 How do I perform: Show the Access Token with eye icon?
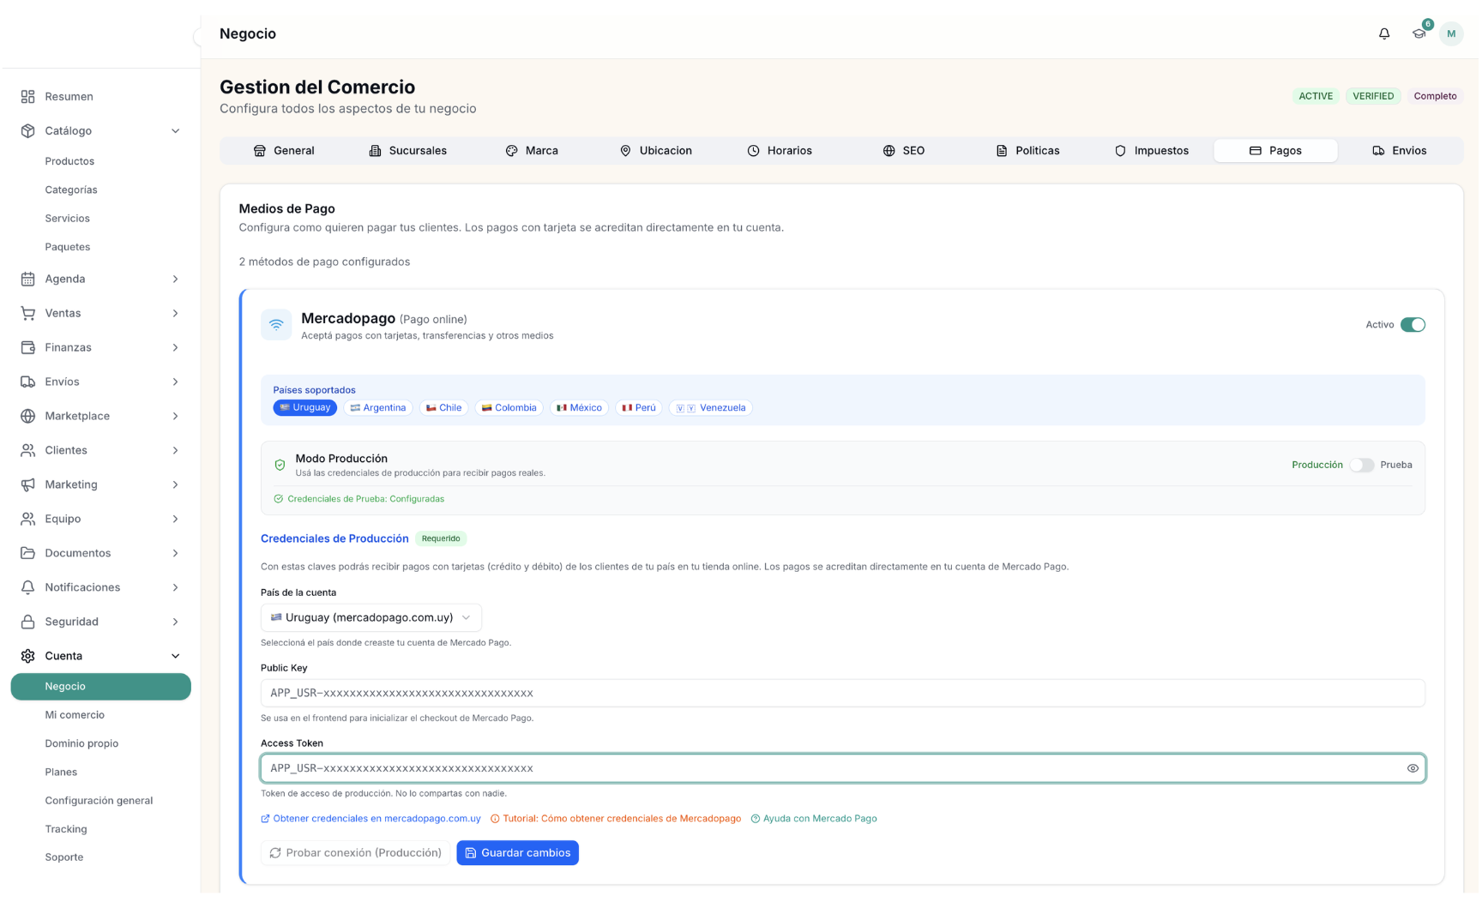point(1412,768)
